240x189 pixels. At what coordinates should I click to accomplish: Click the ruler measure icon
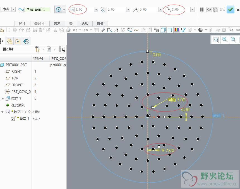103,30
